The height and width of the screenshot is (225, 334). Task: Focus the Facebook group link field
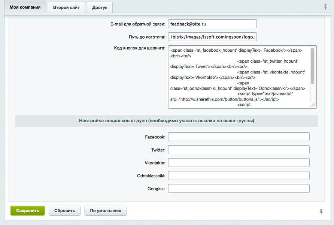[x=239, y=137]
